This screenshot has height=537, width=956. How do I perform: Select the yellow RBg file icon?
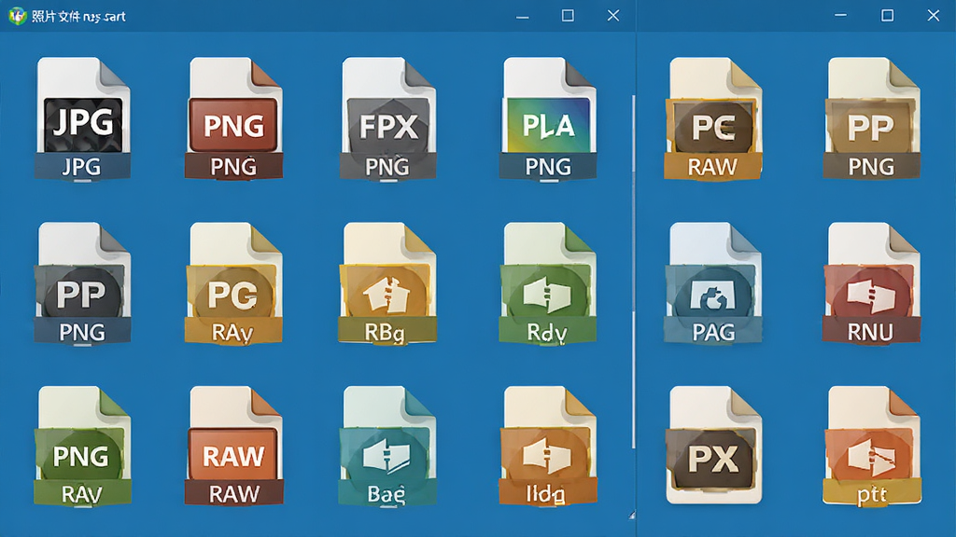pos(387,283)
